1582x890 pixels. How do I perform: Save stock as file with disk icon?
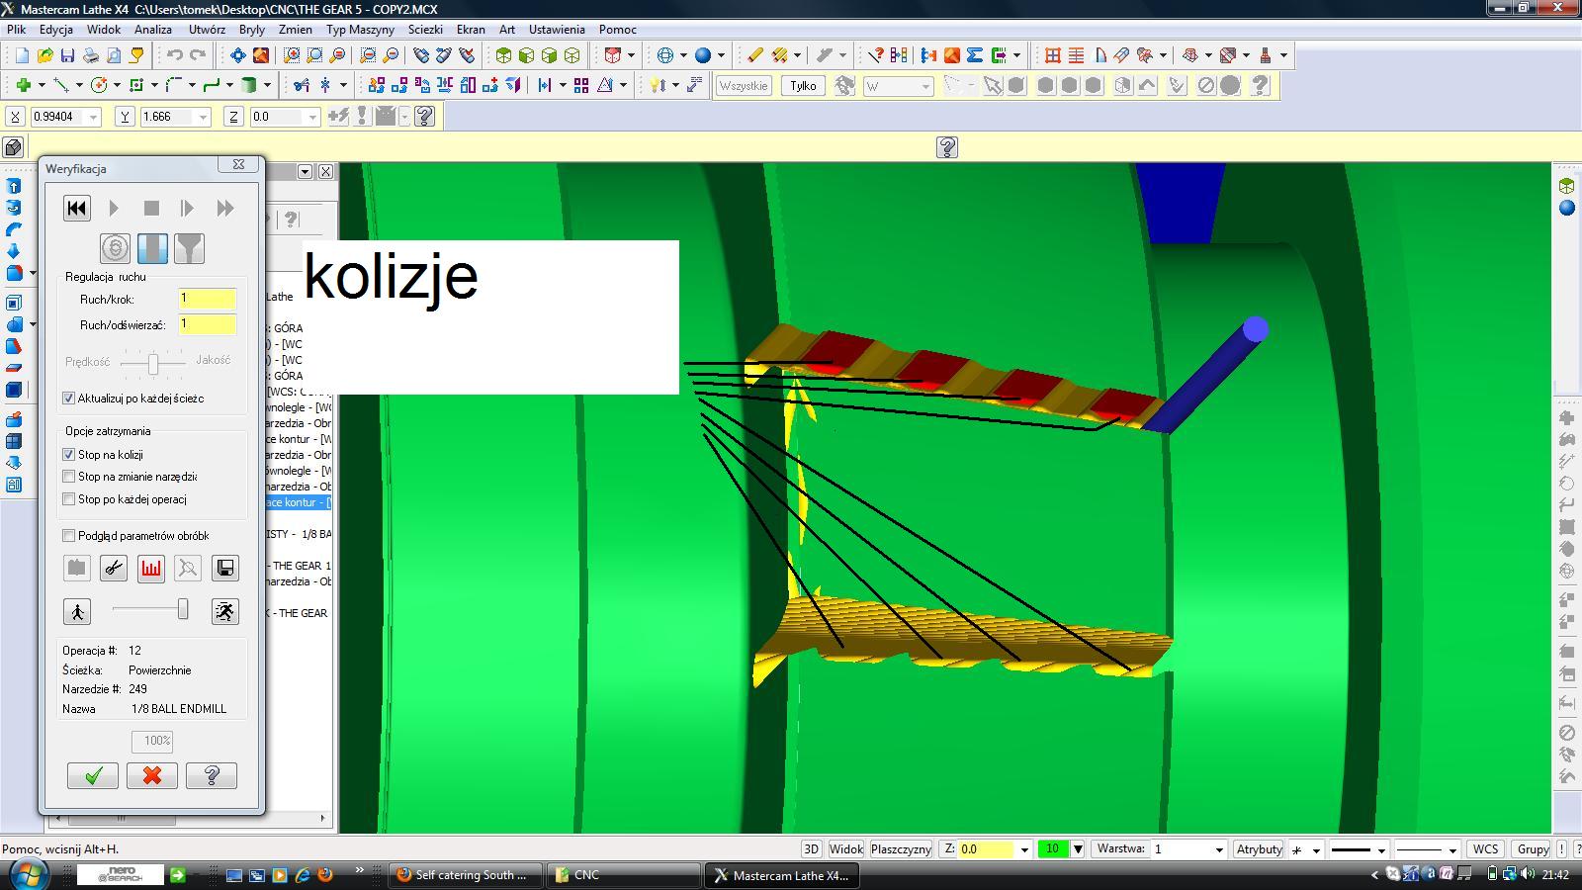[225, 568]
